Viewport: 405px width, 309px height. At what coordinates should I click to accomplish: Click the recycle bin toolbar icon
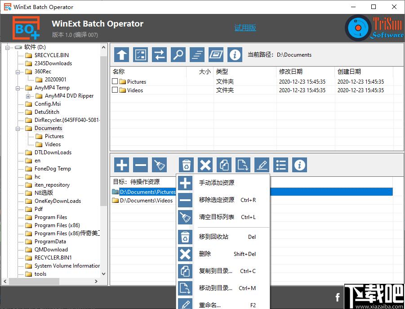click(186, 165)
